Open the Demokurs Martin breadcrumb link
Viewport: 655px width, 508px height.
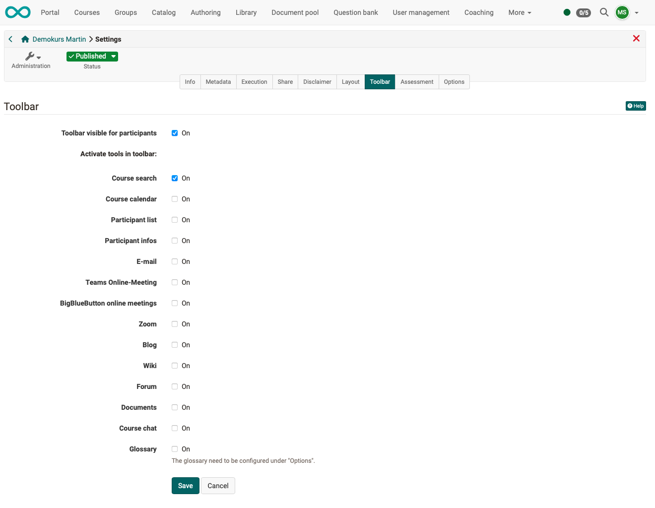point(60,39)
